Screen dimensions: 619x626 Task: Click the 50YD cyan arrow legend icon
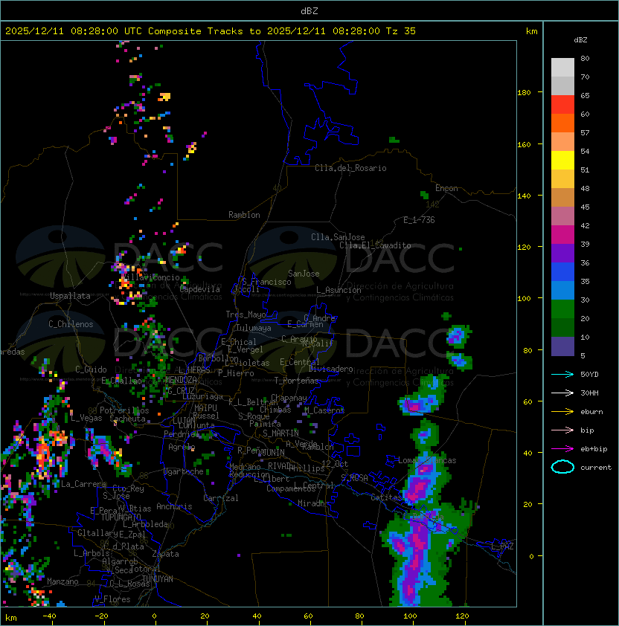(x=562, y=374)
